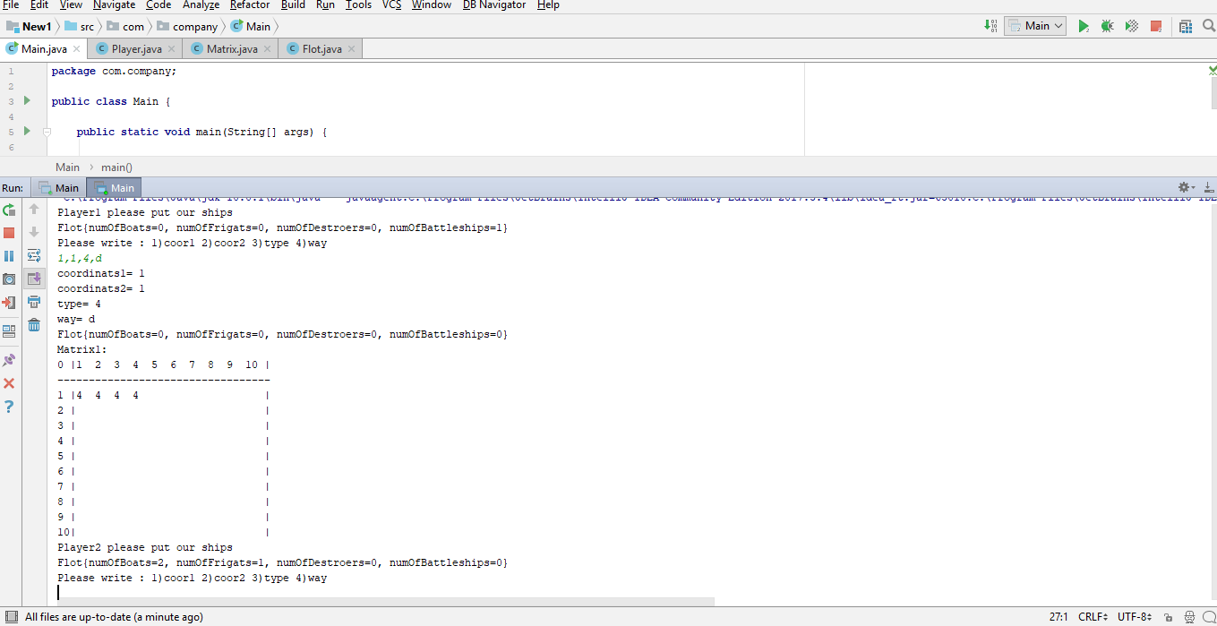Stop the process in Run panel
This screenshot has height=626, width=1217.
tap(9, 233)
